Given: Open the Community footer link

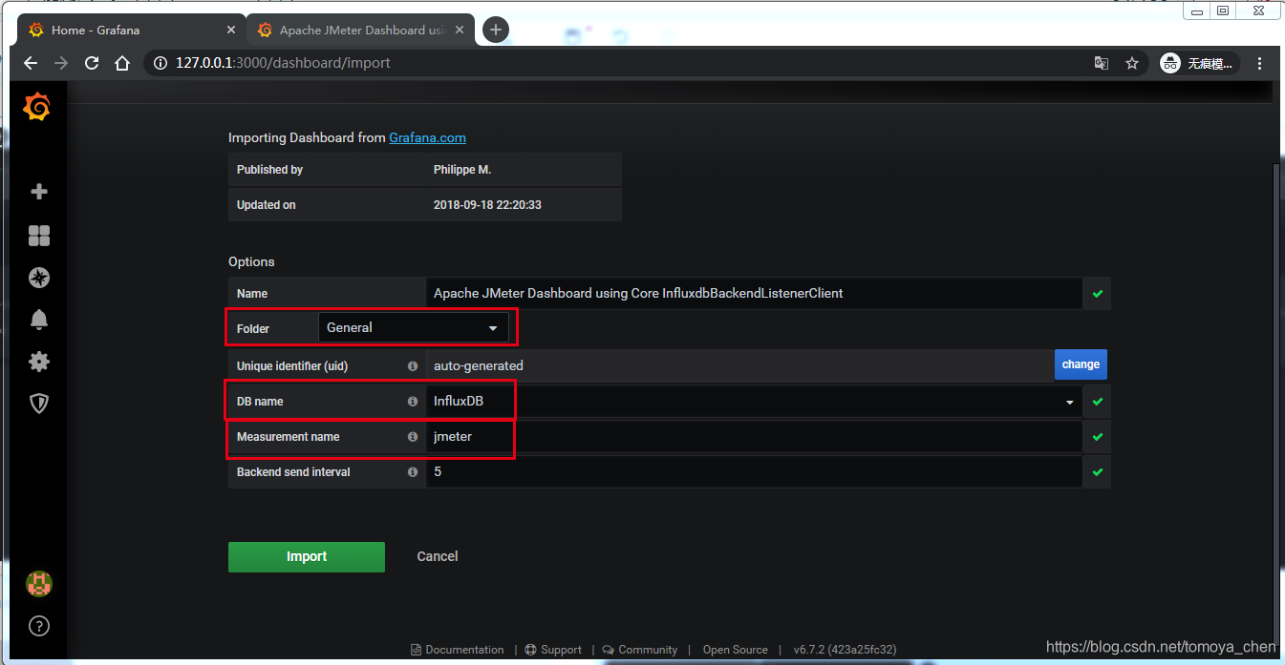Looking at the screenshot, I should [640, 650].
